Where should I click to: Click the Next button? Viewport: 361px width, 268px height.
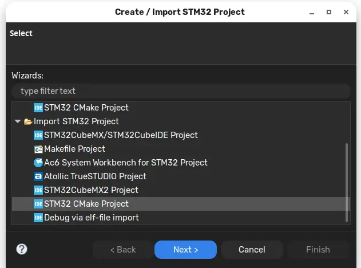[185, 250]
